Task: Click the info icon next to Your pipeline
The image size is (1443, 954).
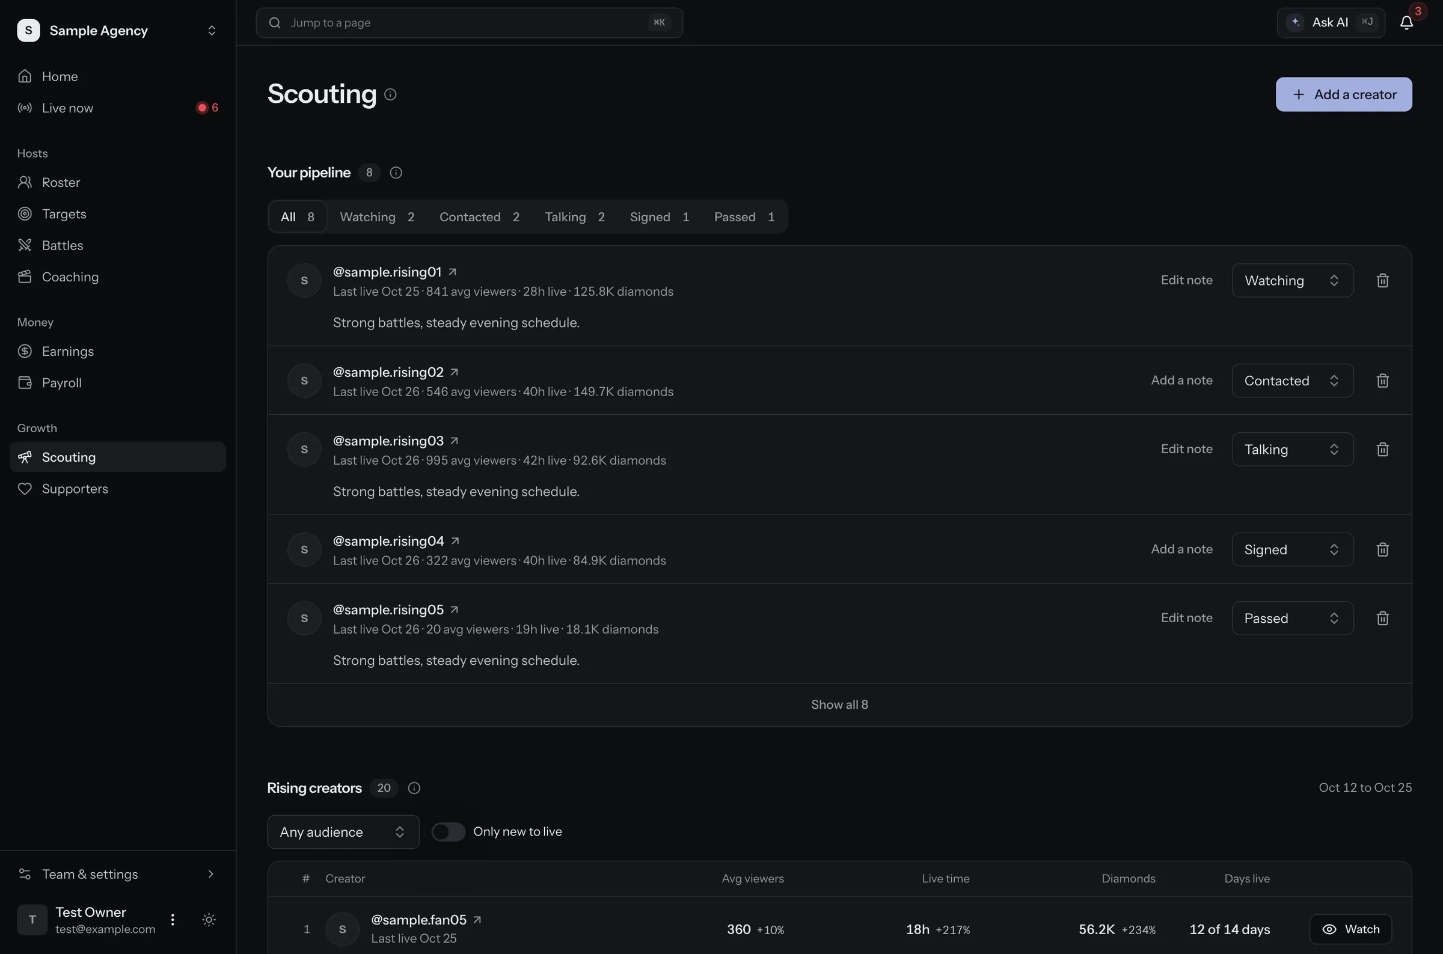Action: tap(396, 173)
